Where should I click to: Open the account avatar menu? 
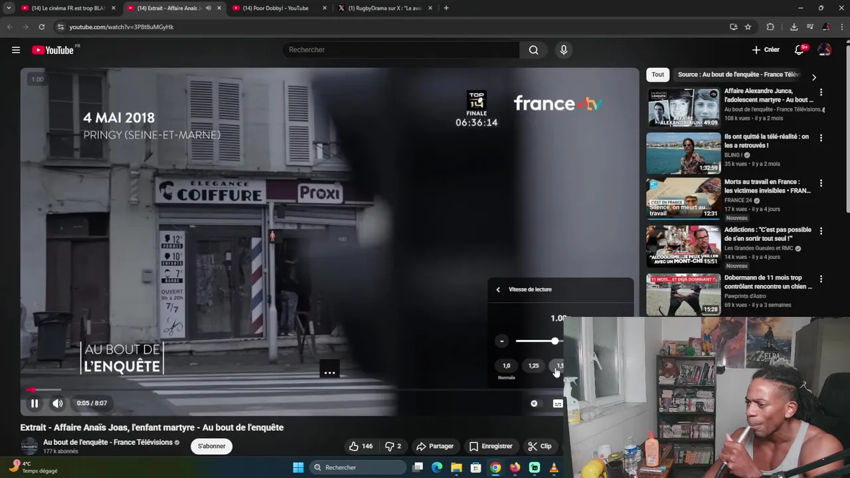point(824,50)
